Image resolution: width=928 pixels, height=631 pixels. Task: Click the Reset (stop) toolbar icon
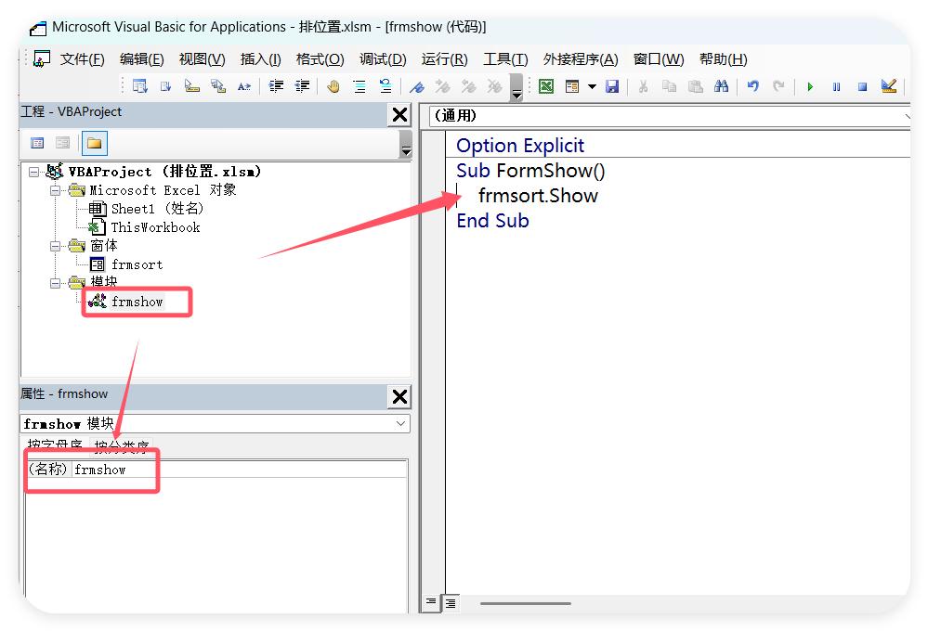pos(862,87)
